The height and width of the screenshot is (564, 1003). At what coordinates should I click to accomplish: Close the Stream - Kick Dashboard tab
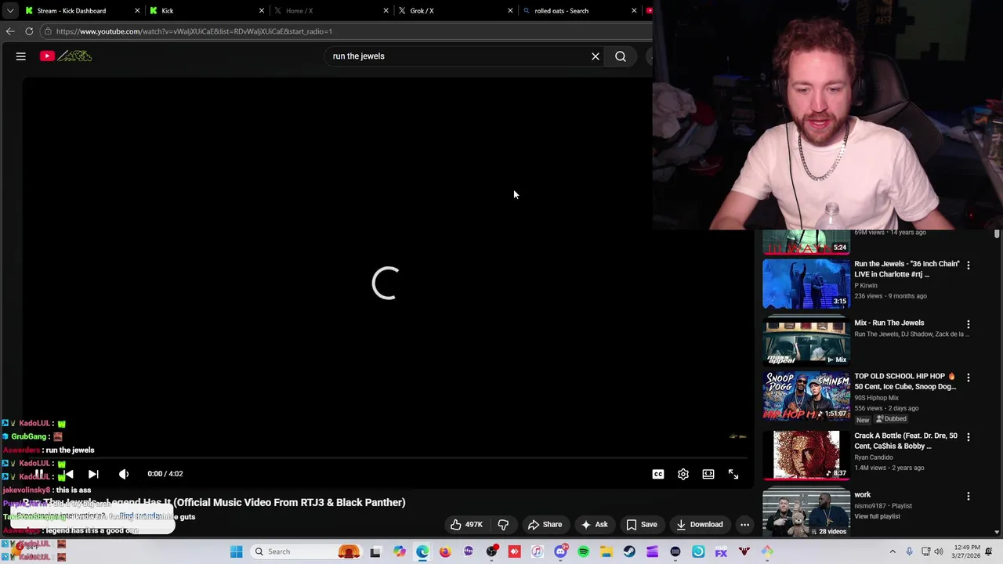[x=137, y=11]
